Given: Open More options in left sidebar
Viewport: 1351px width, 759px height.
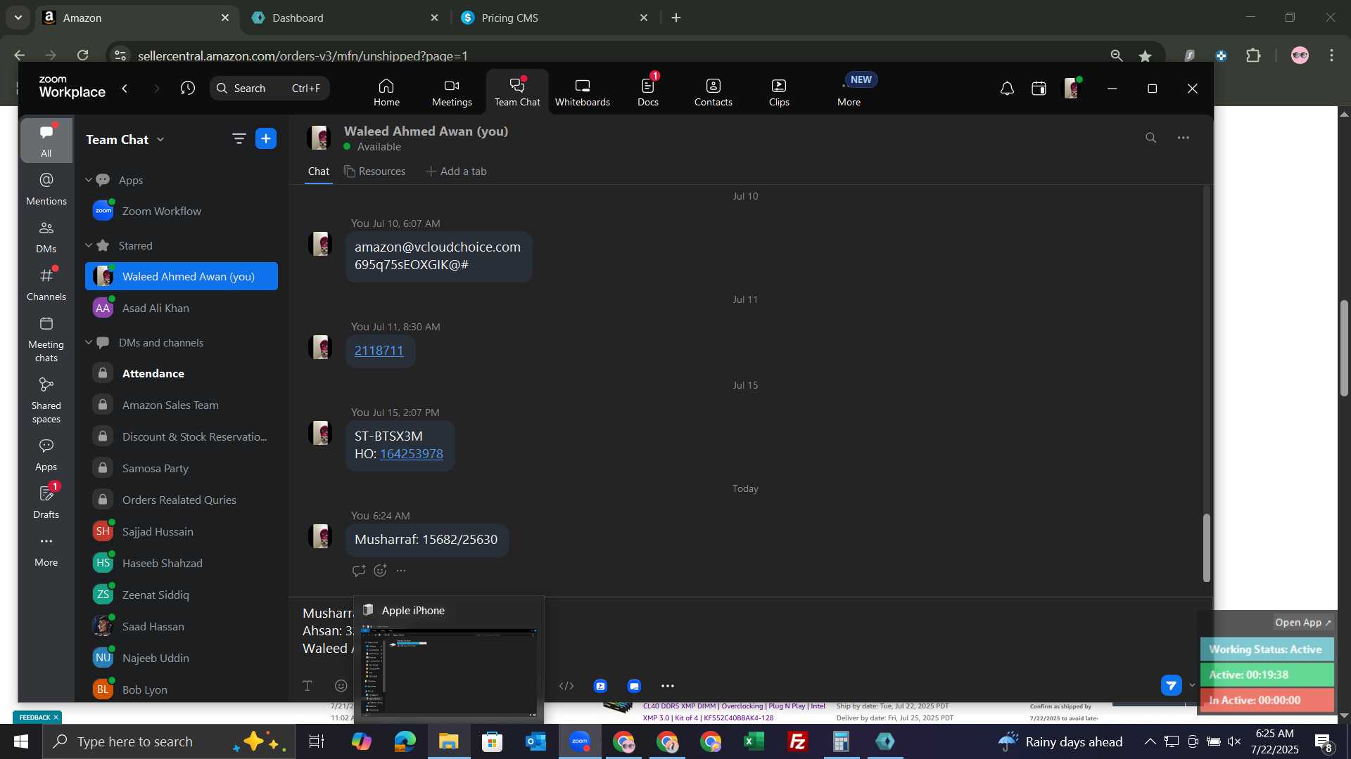Looking at the screenshot, I should pos(46,550).
